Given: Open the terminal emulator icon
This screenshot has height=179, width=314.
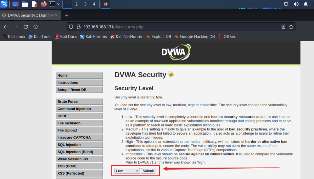Looking at the screenshot, I should (52, 4).
